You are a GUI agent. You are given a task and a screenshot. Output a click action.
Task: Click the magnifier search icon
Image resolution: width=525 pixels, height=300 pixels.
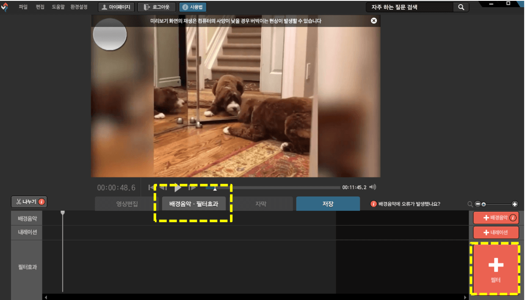click(x=461, y=7)
